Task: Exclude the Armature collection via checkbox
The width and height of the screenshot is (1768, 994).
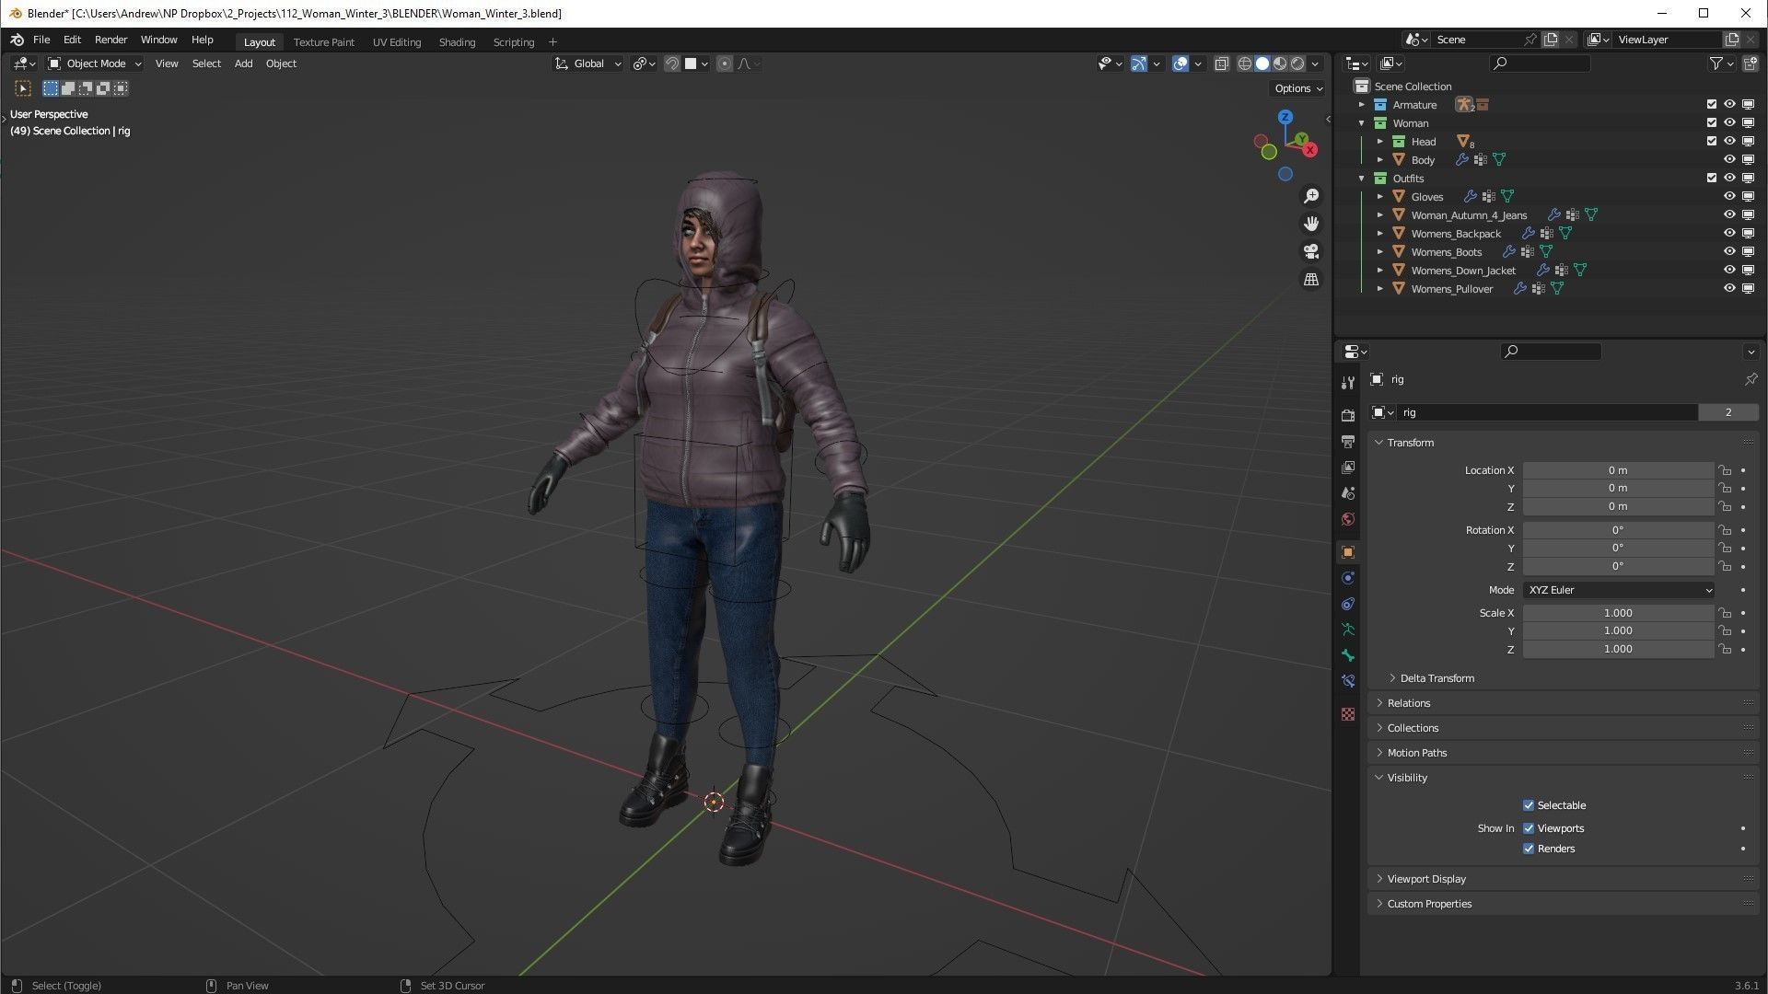Action: coord(1712,104)
